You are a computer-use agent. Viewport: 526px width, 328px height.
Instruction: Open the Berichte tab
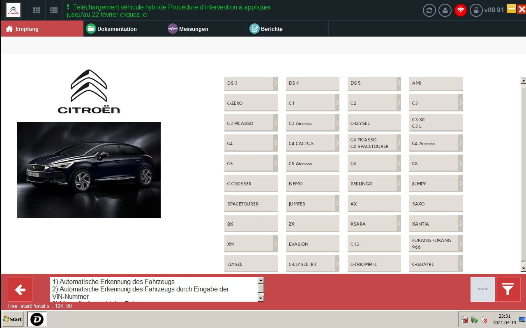[271, 29]
